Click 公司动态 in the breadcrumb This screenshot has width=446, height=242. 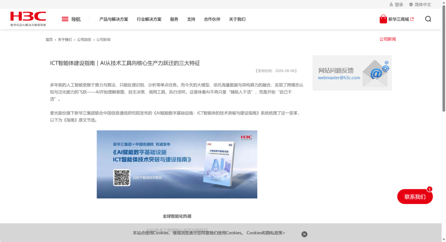point(84,40)
